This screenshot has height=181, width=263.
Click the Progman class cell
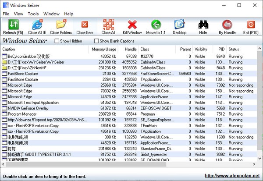click(148, 114)
